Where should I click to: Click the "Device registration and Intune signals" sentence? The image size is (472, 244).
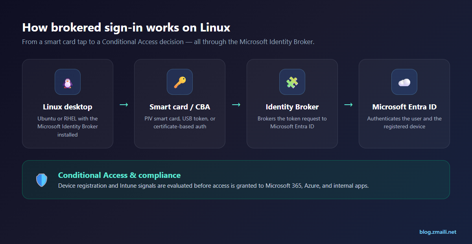pyautogui.click(x=213, y=185)
